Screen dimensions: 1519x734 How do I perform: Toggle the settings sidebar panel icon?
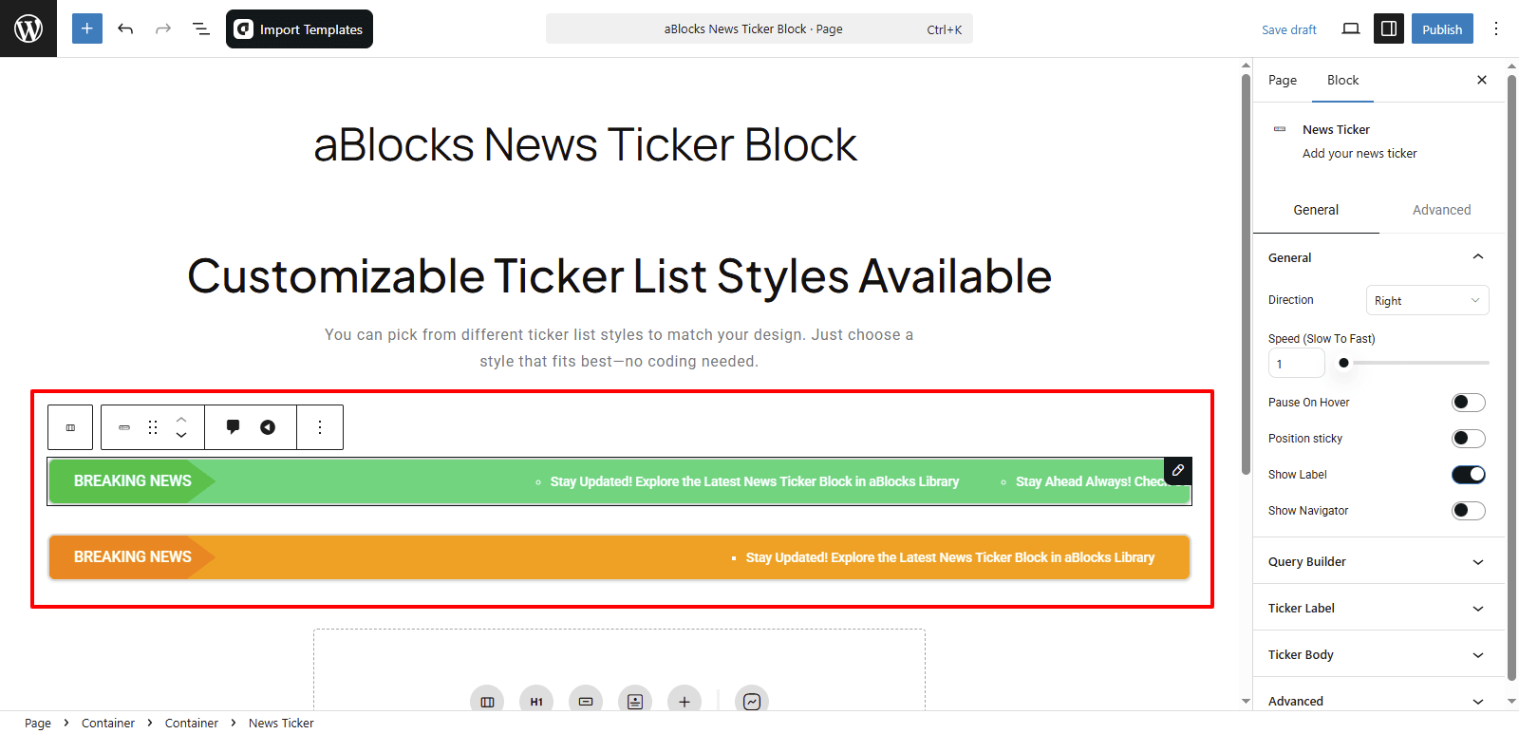[1389, 28]
